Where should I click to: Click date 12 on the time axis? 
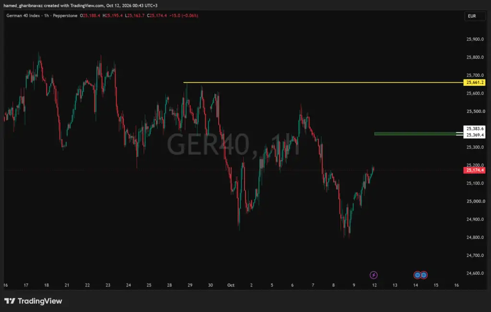374,285
